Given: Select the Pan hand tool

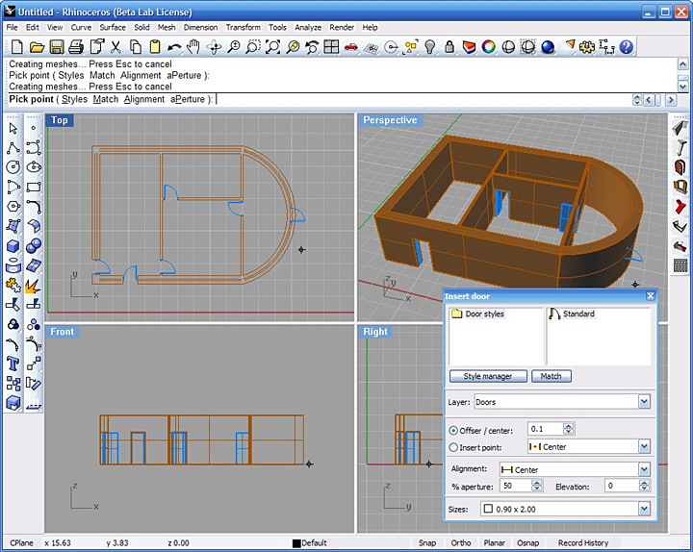Looking at the screenshot, I should tap(193, 46).
